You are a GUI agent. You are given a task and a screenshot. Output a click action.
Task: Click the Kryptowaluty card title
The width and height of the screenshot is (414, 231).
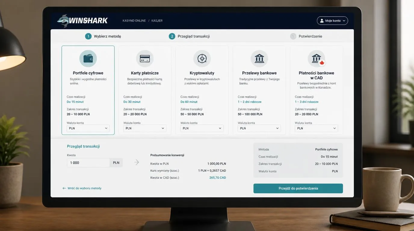click(x=202, y=73)
